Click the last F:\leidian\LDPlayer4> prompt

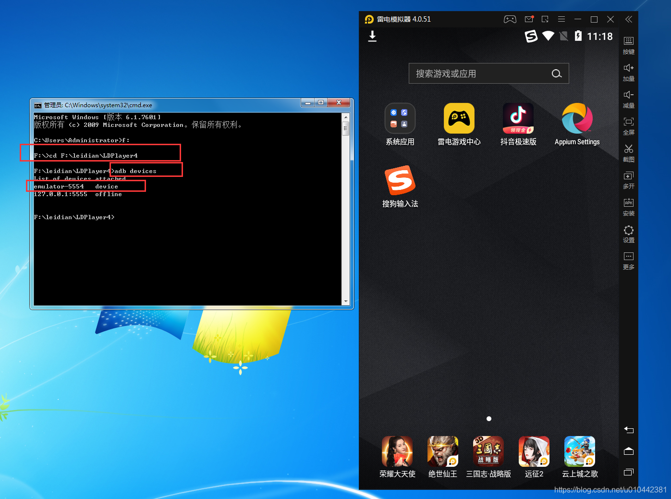pyautogui.click(x=74, y=217)
